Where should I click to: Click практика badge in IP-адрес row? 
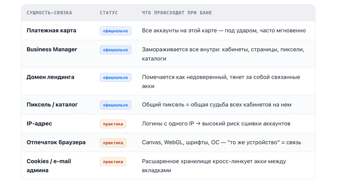click(113, 124)
